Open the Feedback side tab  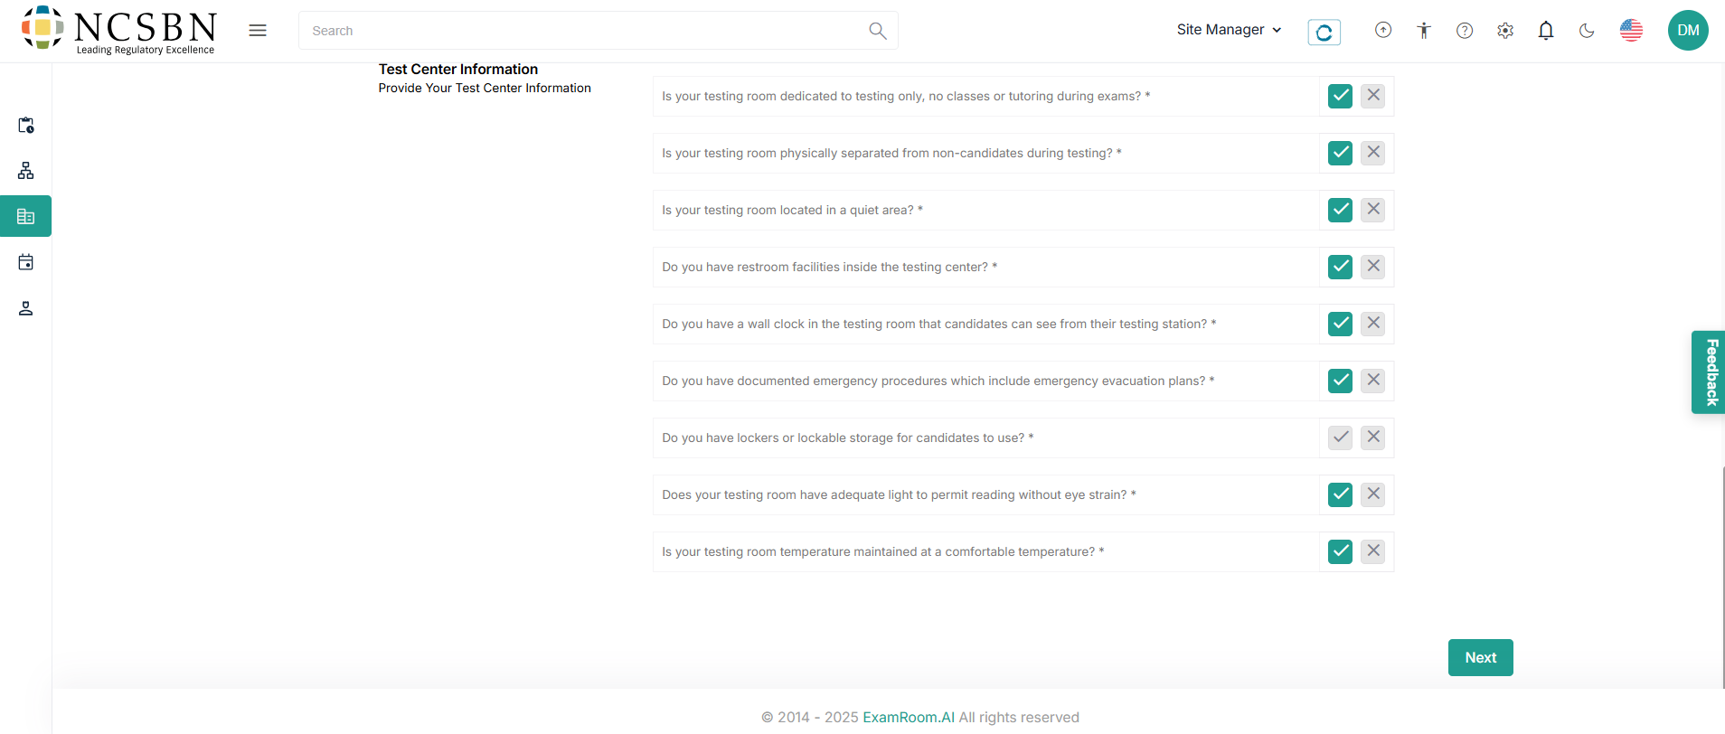[1709, 372]
